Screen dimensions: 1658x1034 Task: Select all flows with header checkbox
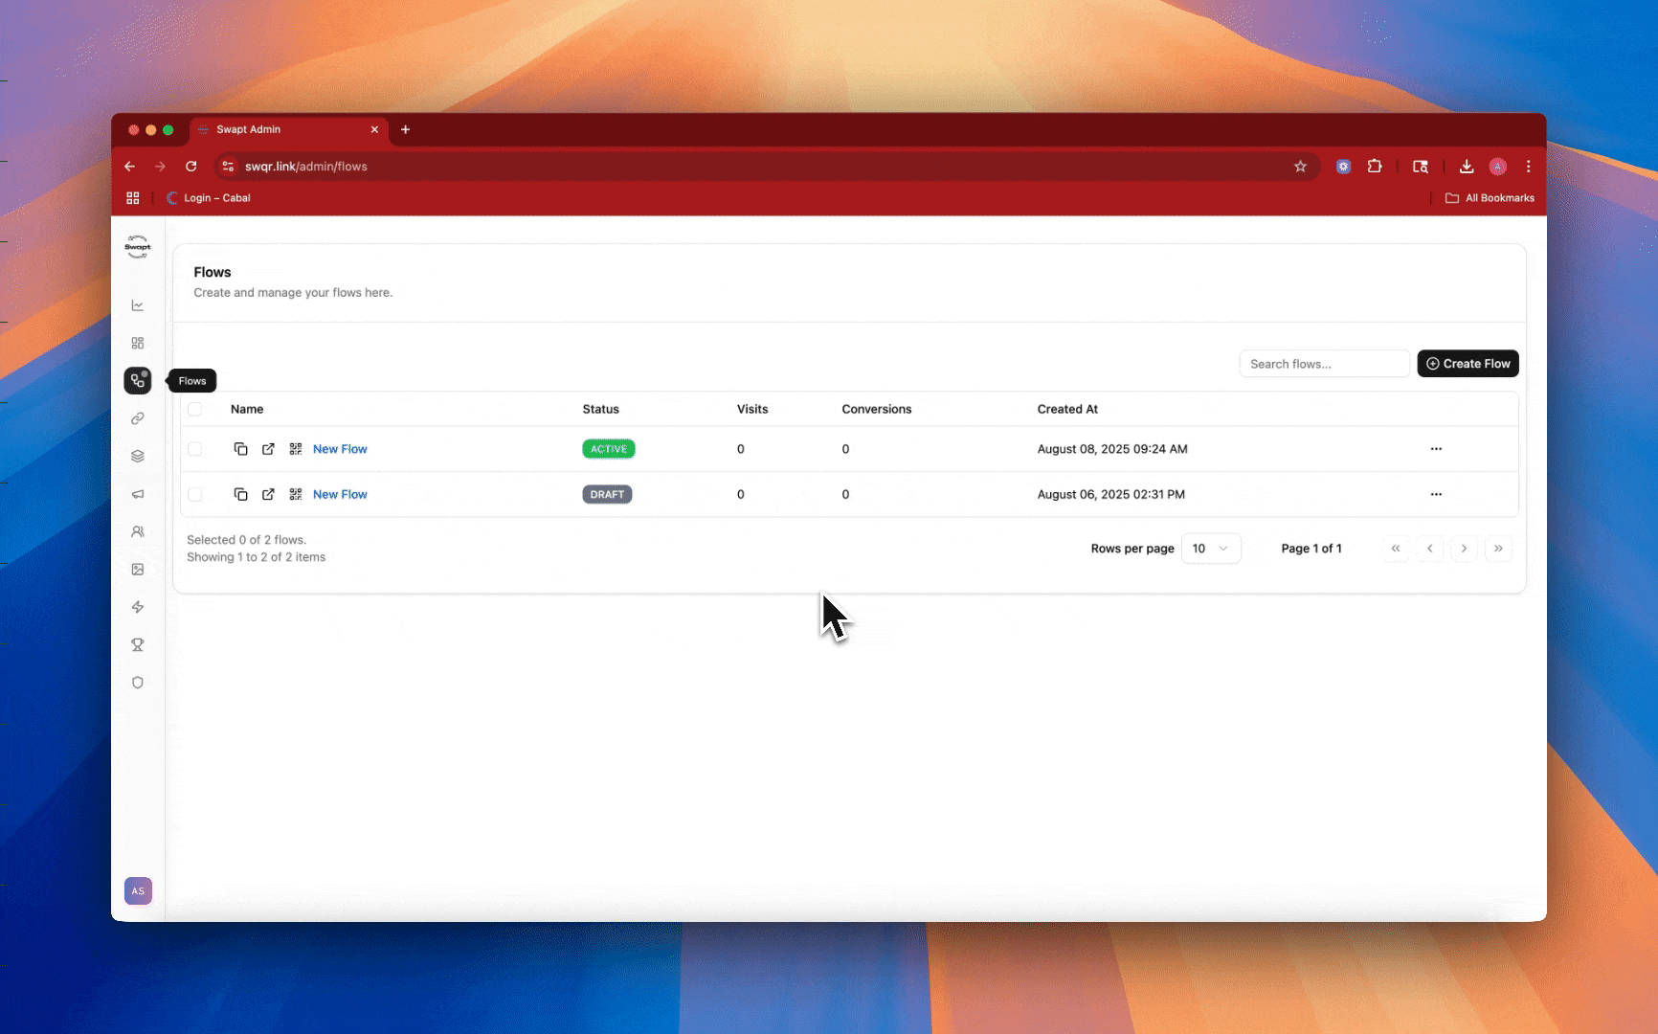click(195, 409)
